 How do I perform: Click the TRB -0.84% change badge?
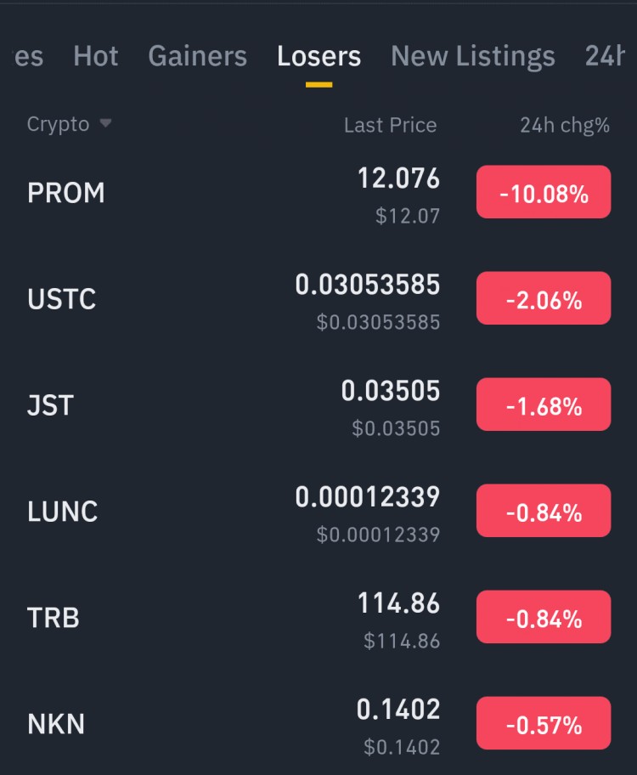(543, 618)
